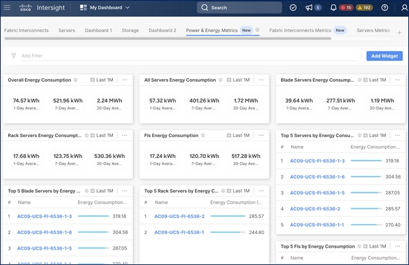409x265 pixels.
Task: Open info icon on Rack Servers Energy Consumption
Action: [x=86, y=135]
